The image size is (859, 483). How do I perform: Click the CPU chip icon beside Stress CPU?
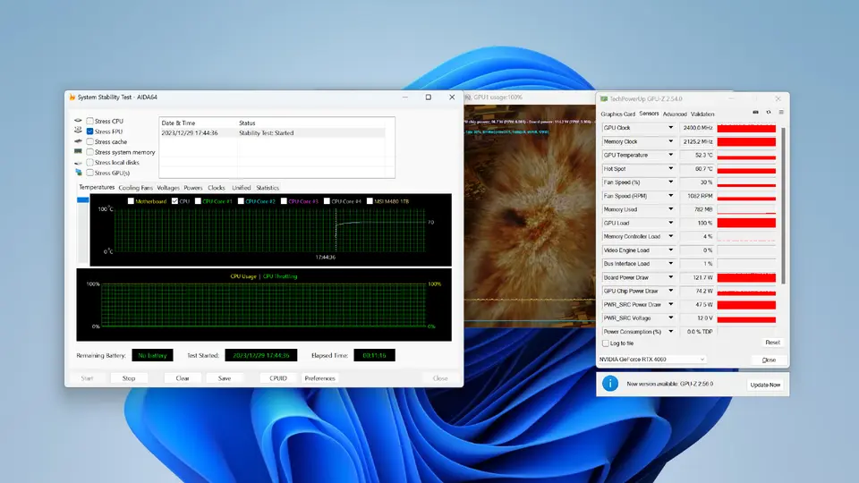coord(79,121)
